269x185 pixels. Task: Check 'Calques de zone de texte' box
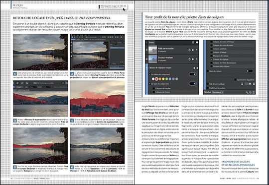pyautogui.click(x=212, y=45)
